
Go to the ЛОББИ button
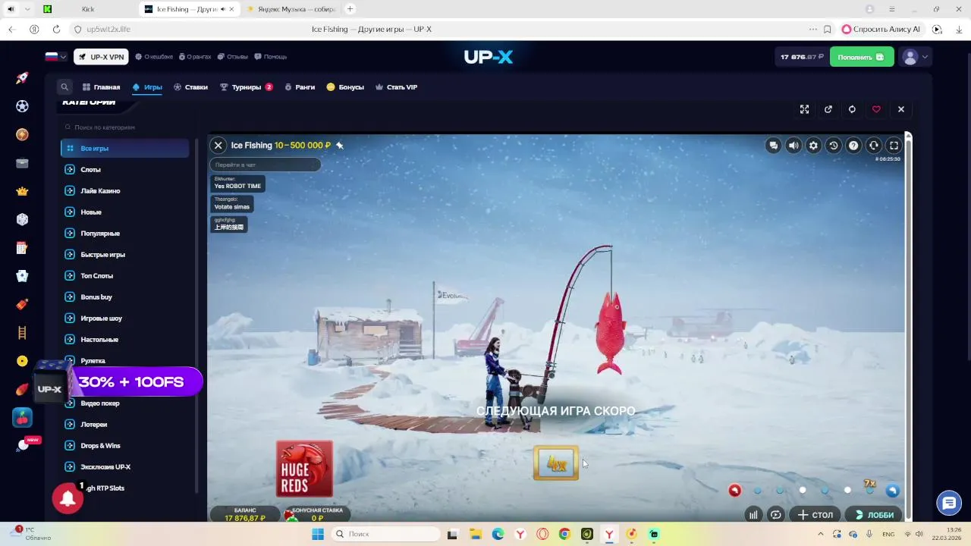(874, 515)
